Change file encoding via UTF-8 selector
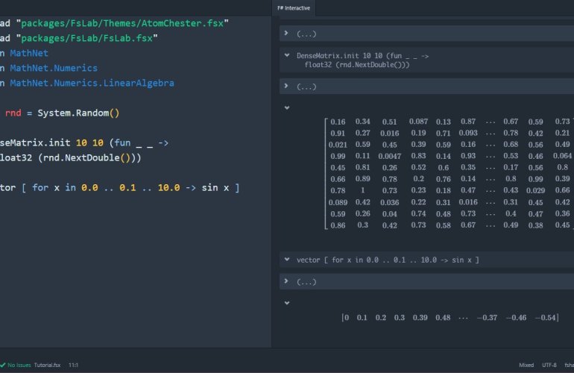 (x=549, y=365)
